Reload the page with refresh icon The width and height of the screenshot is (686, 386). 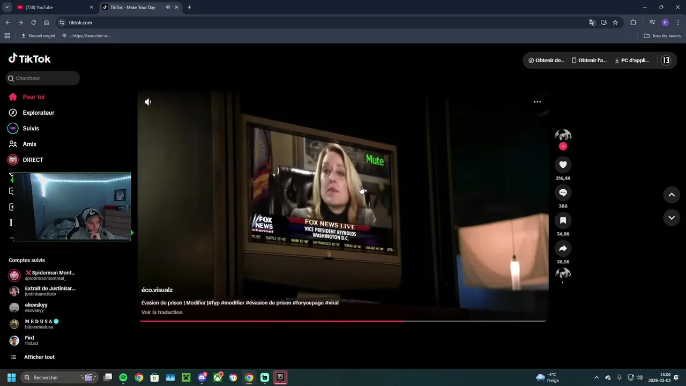(33, 23)
